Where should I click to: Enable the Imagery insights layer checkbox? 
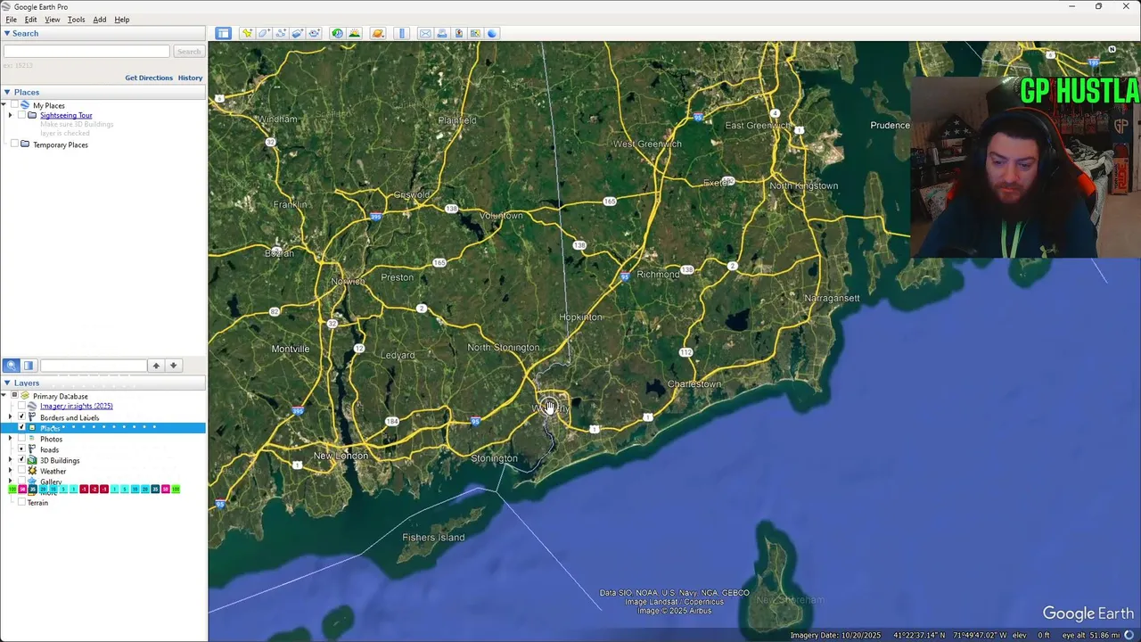[x=21, y=406]
